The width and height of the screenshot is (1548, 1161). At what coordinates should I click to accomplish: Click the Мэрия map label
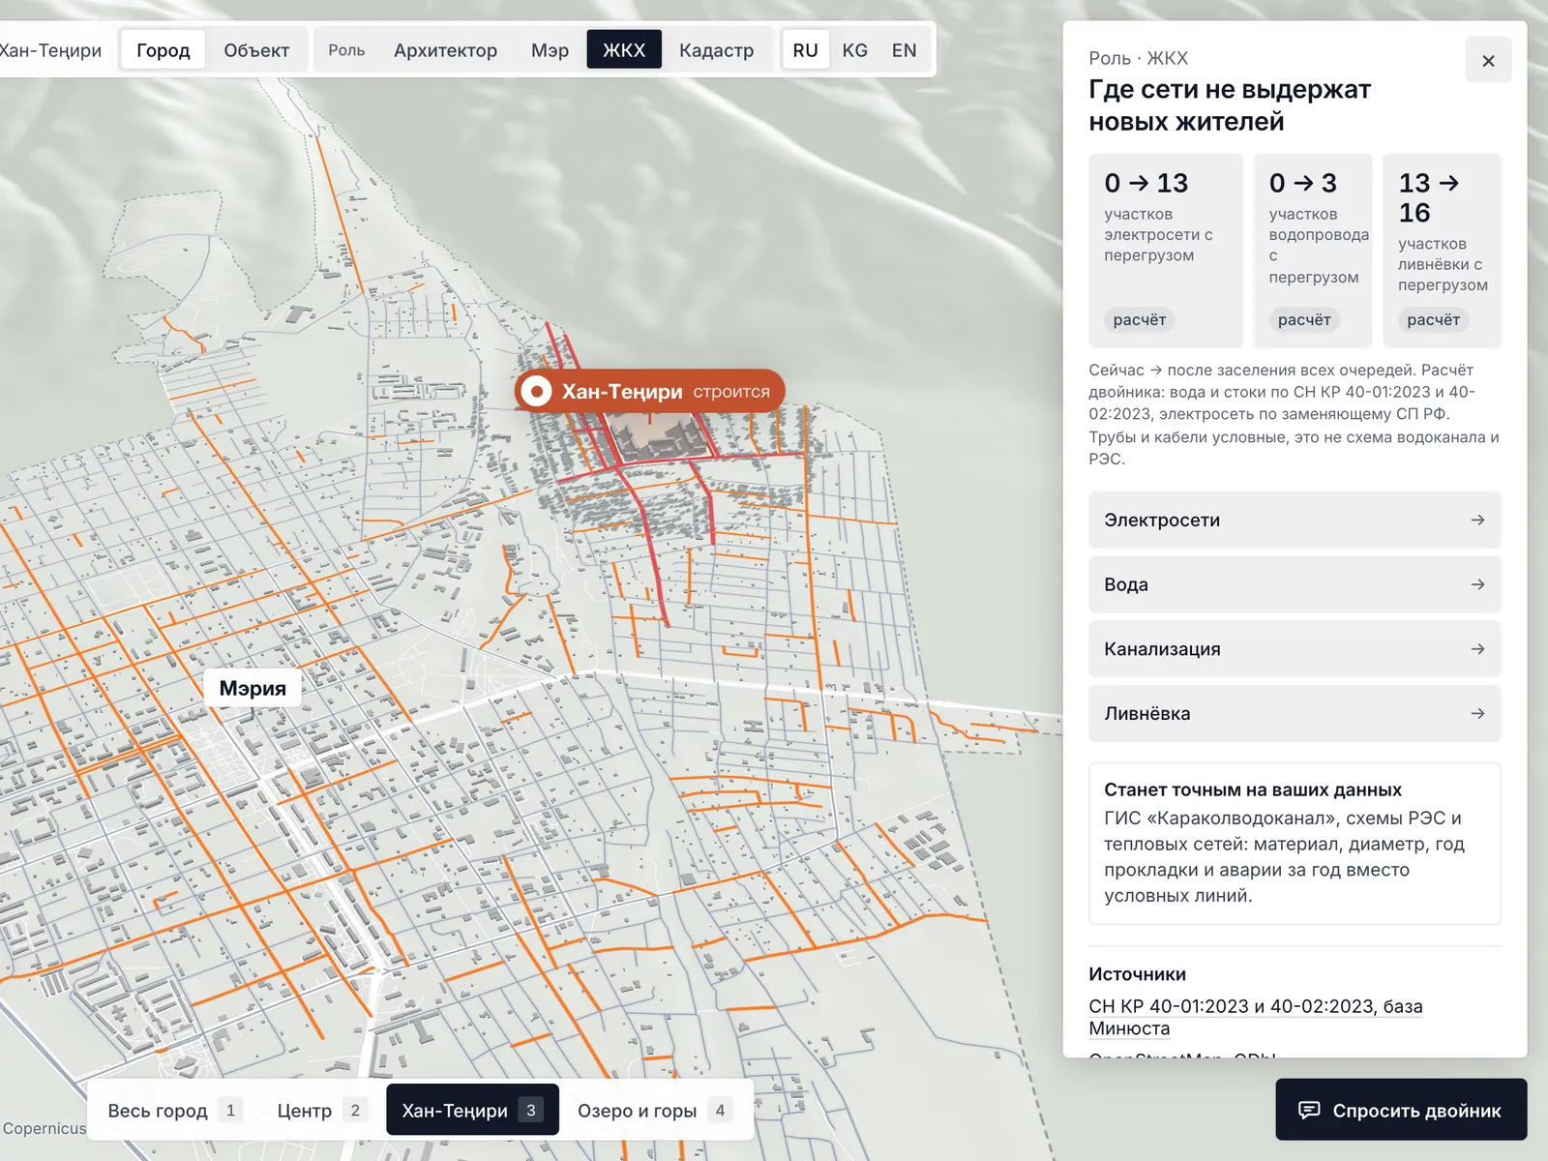click(x=253, y=688)
